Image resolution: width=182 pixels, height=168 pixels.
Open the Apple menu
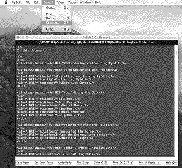point(6,2)
